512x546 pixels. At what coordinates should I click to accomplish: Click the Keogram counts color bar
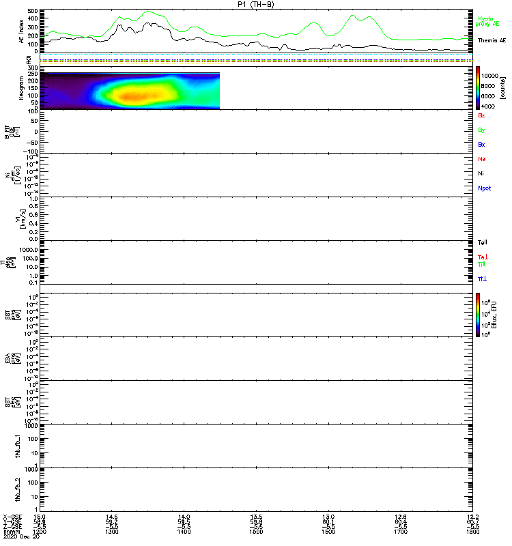click(x=478, y=88)
